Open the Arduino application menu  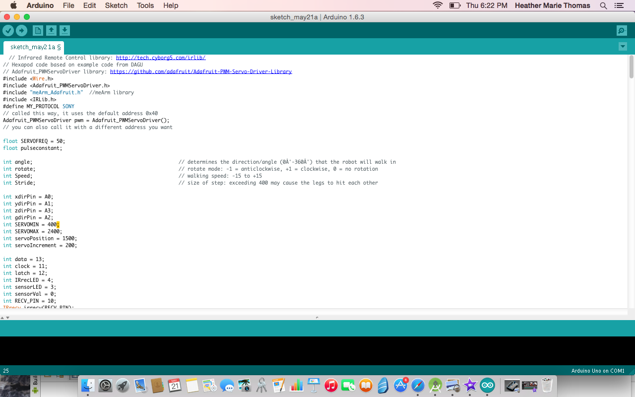[x=40, y=5]
